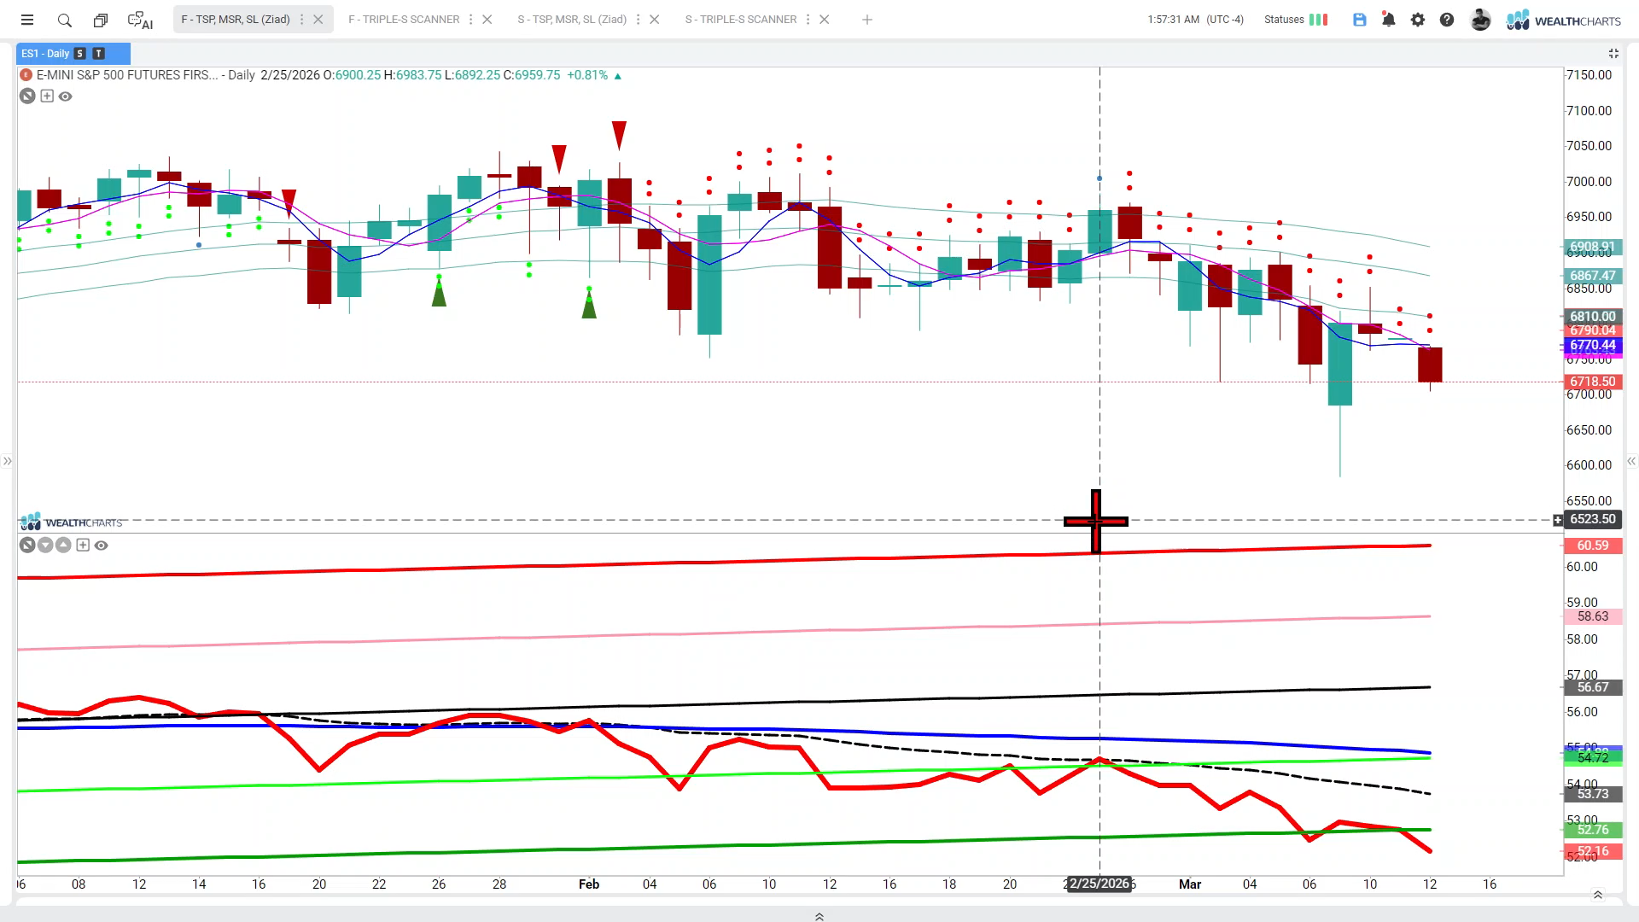Open the AI chat assistant icon
The width and height of the screenshot is (1639, 922).
point(140,20)
